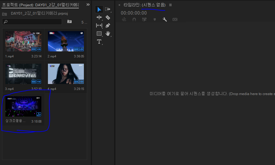The image size is (275, 165).
Task: Click the timeline timecode 00:00:00:00
Action: point(134,13)
